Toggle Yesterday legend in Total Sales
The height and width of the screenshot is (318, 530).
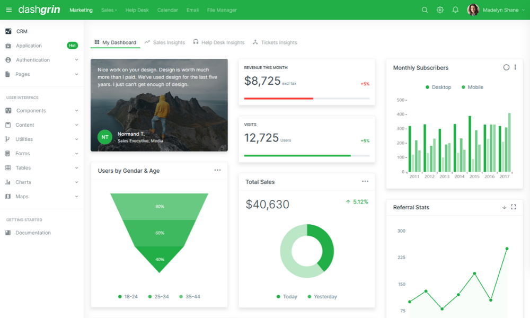(322, 297)
